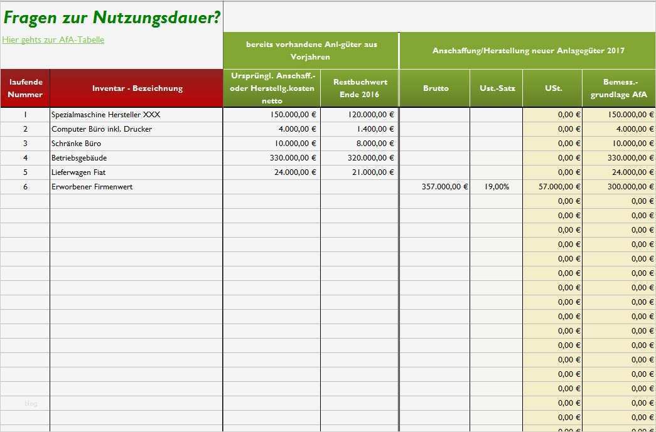Click the Bemessungsgrundlage cell '330.000,00 €' of Betriebsgebäude
Screen dimensions: 656x432
pos(619,158)
